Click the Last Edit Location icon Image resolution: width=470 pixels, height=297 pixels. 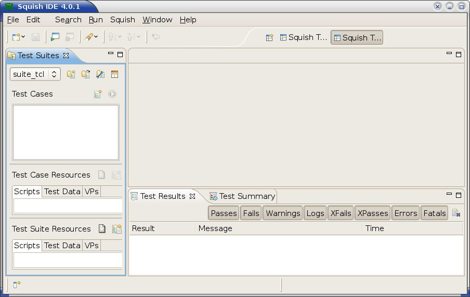(156, 37)
